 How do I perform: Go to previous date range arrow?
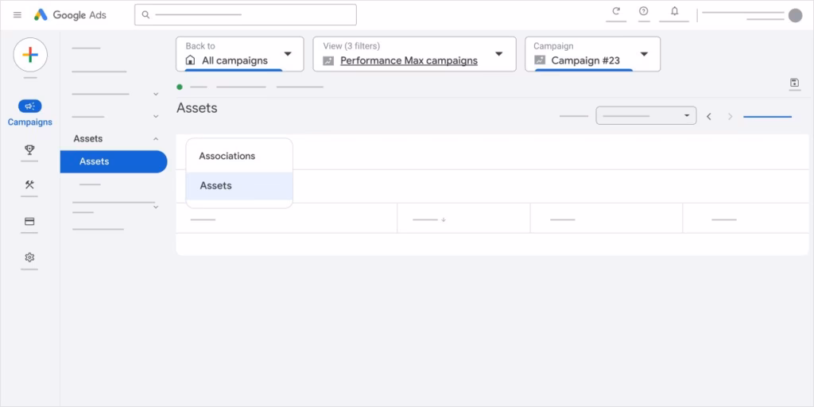(709, 117)
